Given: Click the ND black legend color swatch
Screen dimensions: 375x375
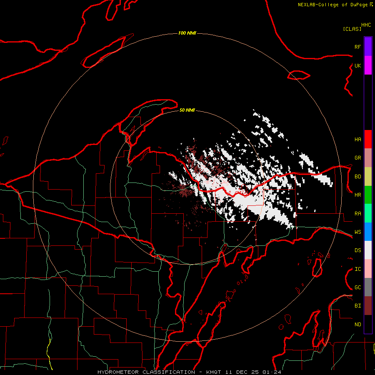Looking at the screenshot, I should point(368,324).
